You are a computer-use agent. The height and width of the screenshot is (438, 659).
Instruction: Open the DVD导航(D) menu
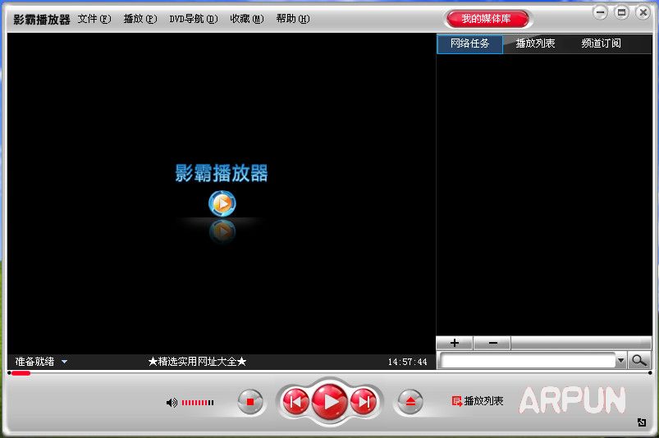coord(194,19)
